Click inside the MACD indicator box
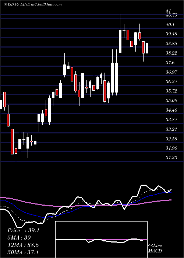Image resolution: width=184 pixels, height=258 pixels. (101, 240)
